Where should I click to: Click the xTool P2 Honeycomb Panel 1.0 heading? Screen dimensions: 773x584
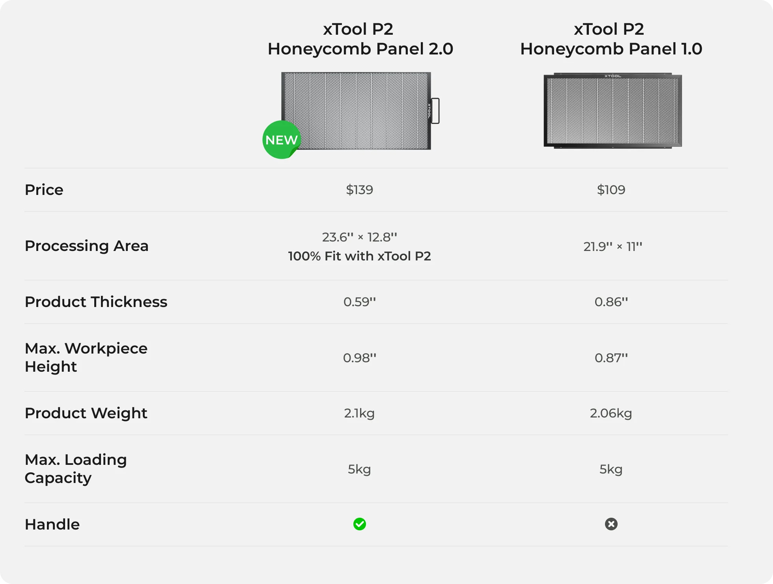point(611,39)
